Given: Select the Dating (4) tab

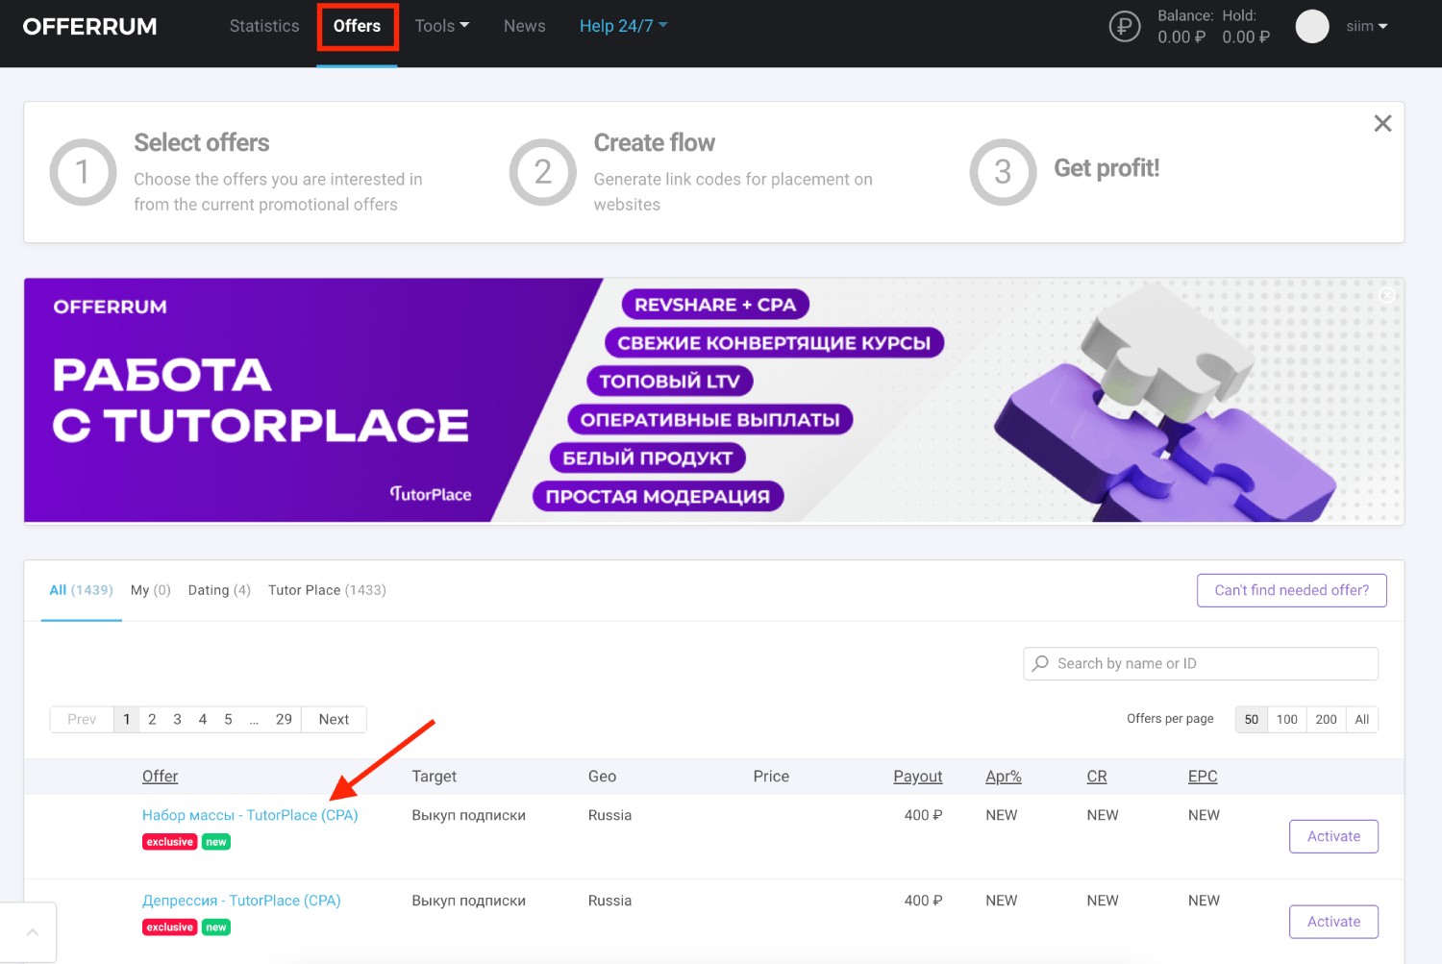Looking at the screenshot, I should pyautogui.click(x=219, y=590).
